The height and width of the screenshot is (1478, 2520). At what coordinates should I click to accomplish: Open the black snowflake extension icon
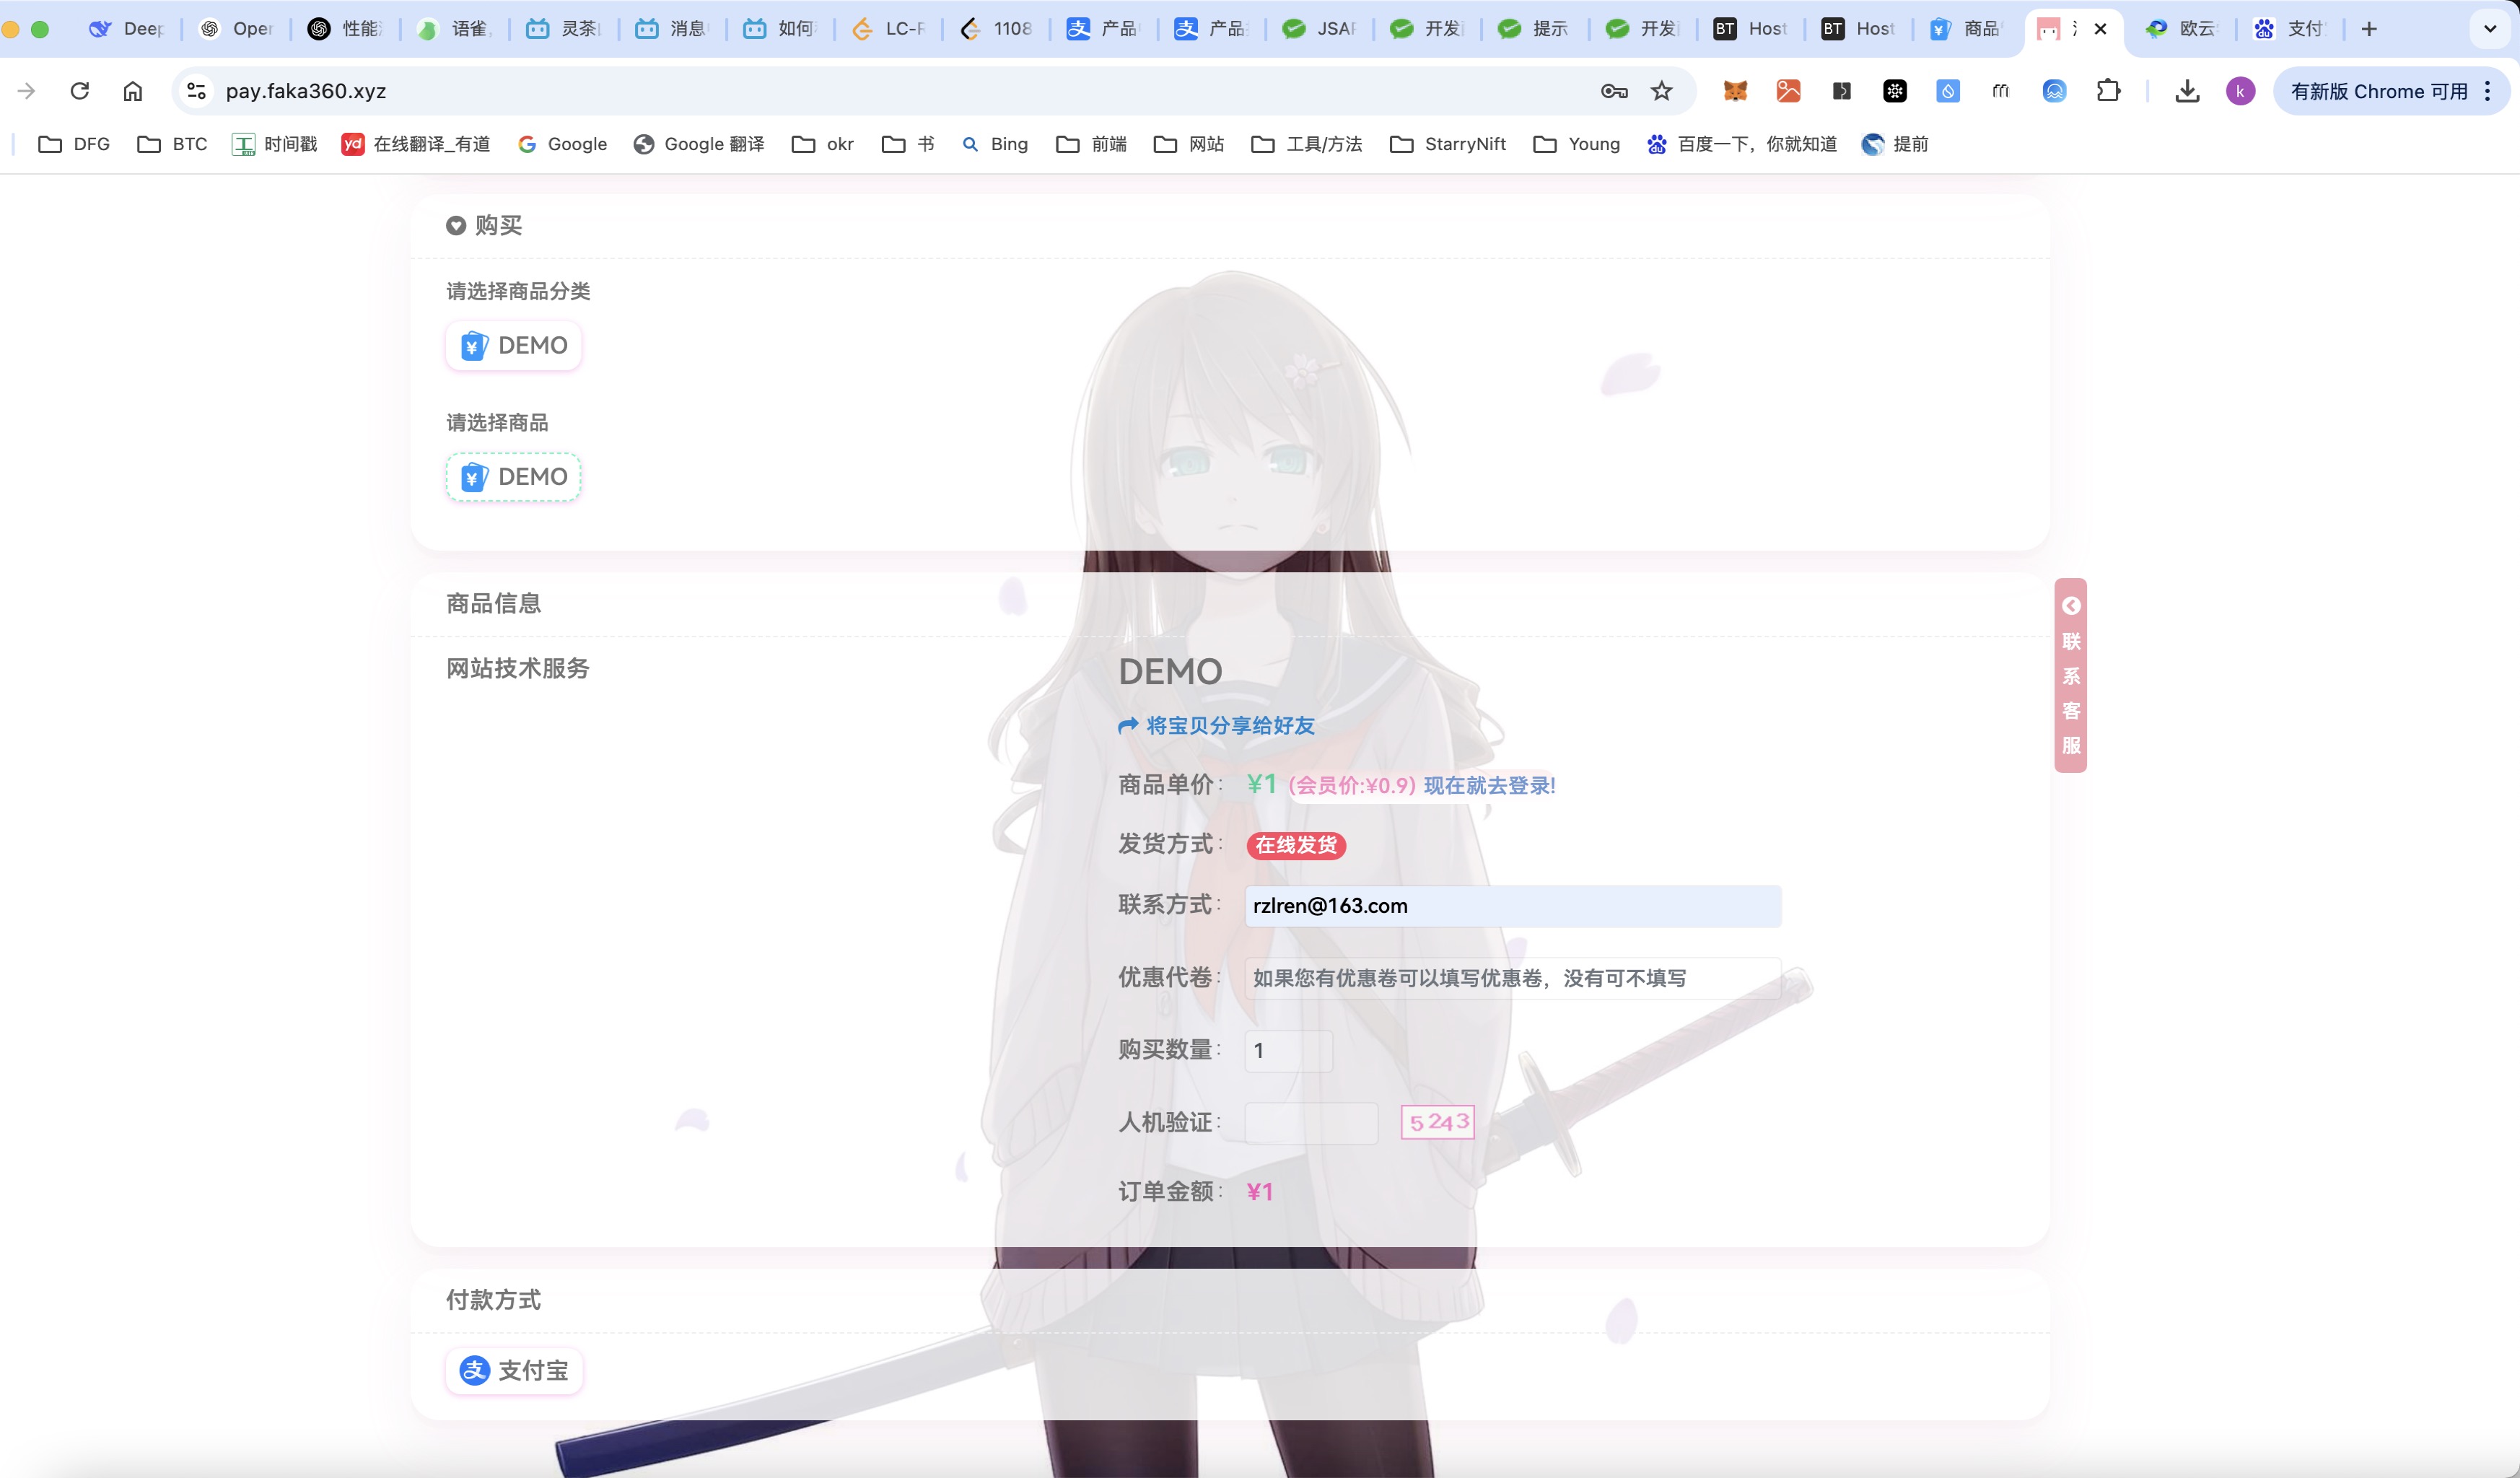point(1895,91)
